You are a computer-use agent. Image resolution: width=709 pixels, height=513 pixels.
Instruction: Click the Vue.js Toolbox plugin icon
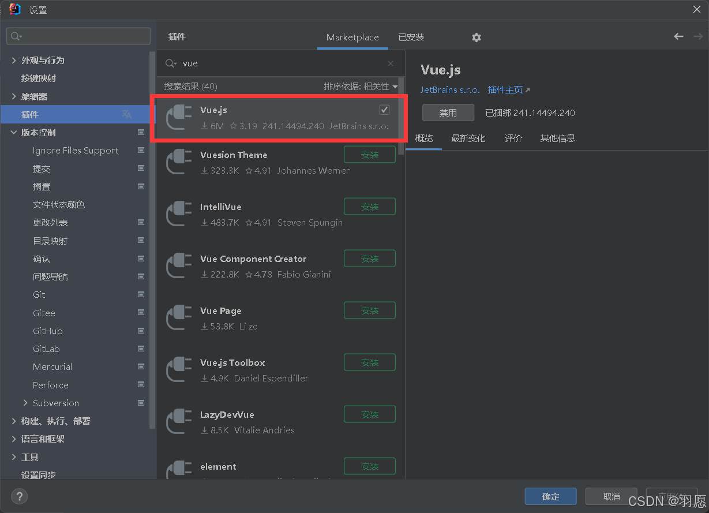(x=179, y=370)
